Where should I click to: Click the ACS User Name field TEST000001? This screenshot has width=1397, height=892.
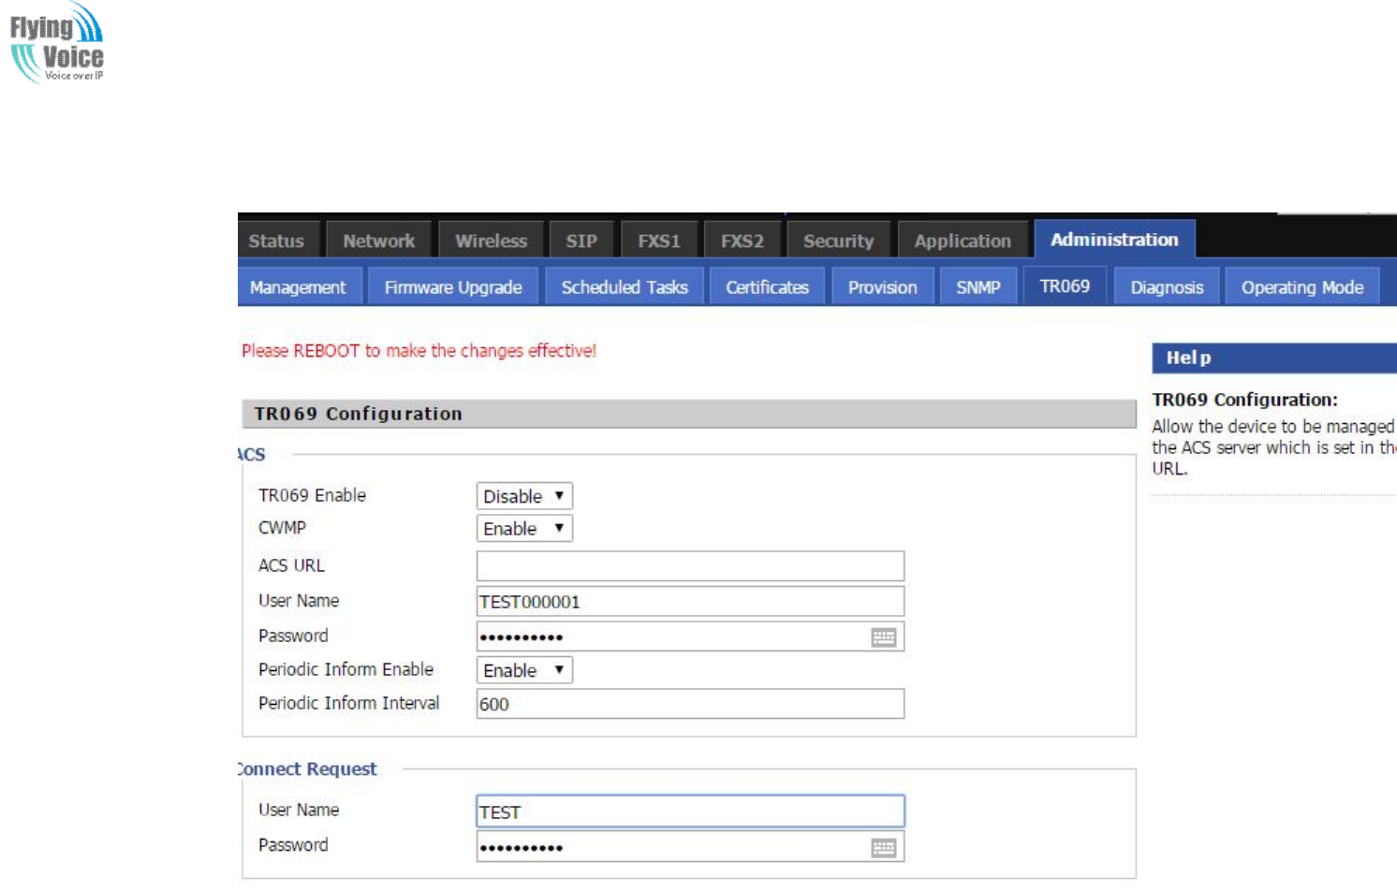point(690,602)
